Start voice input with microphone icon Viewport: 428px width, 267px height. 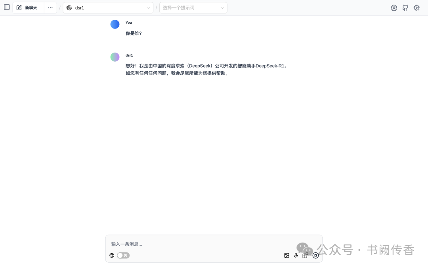coord(296,255)
